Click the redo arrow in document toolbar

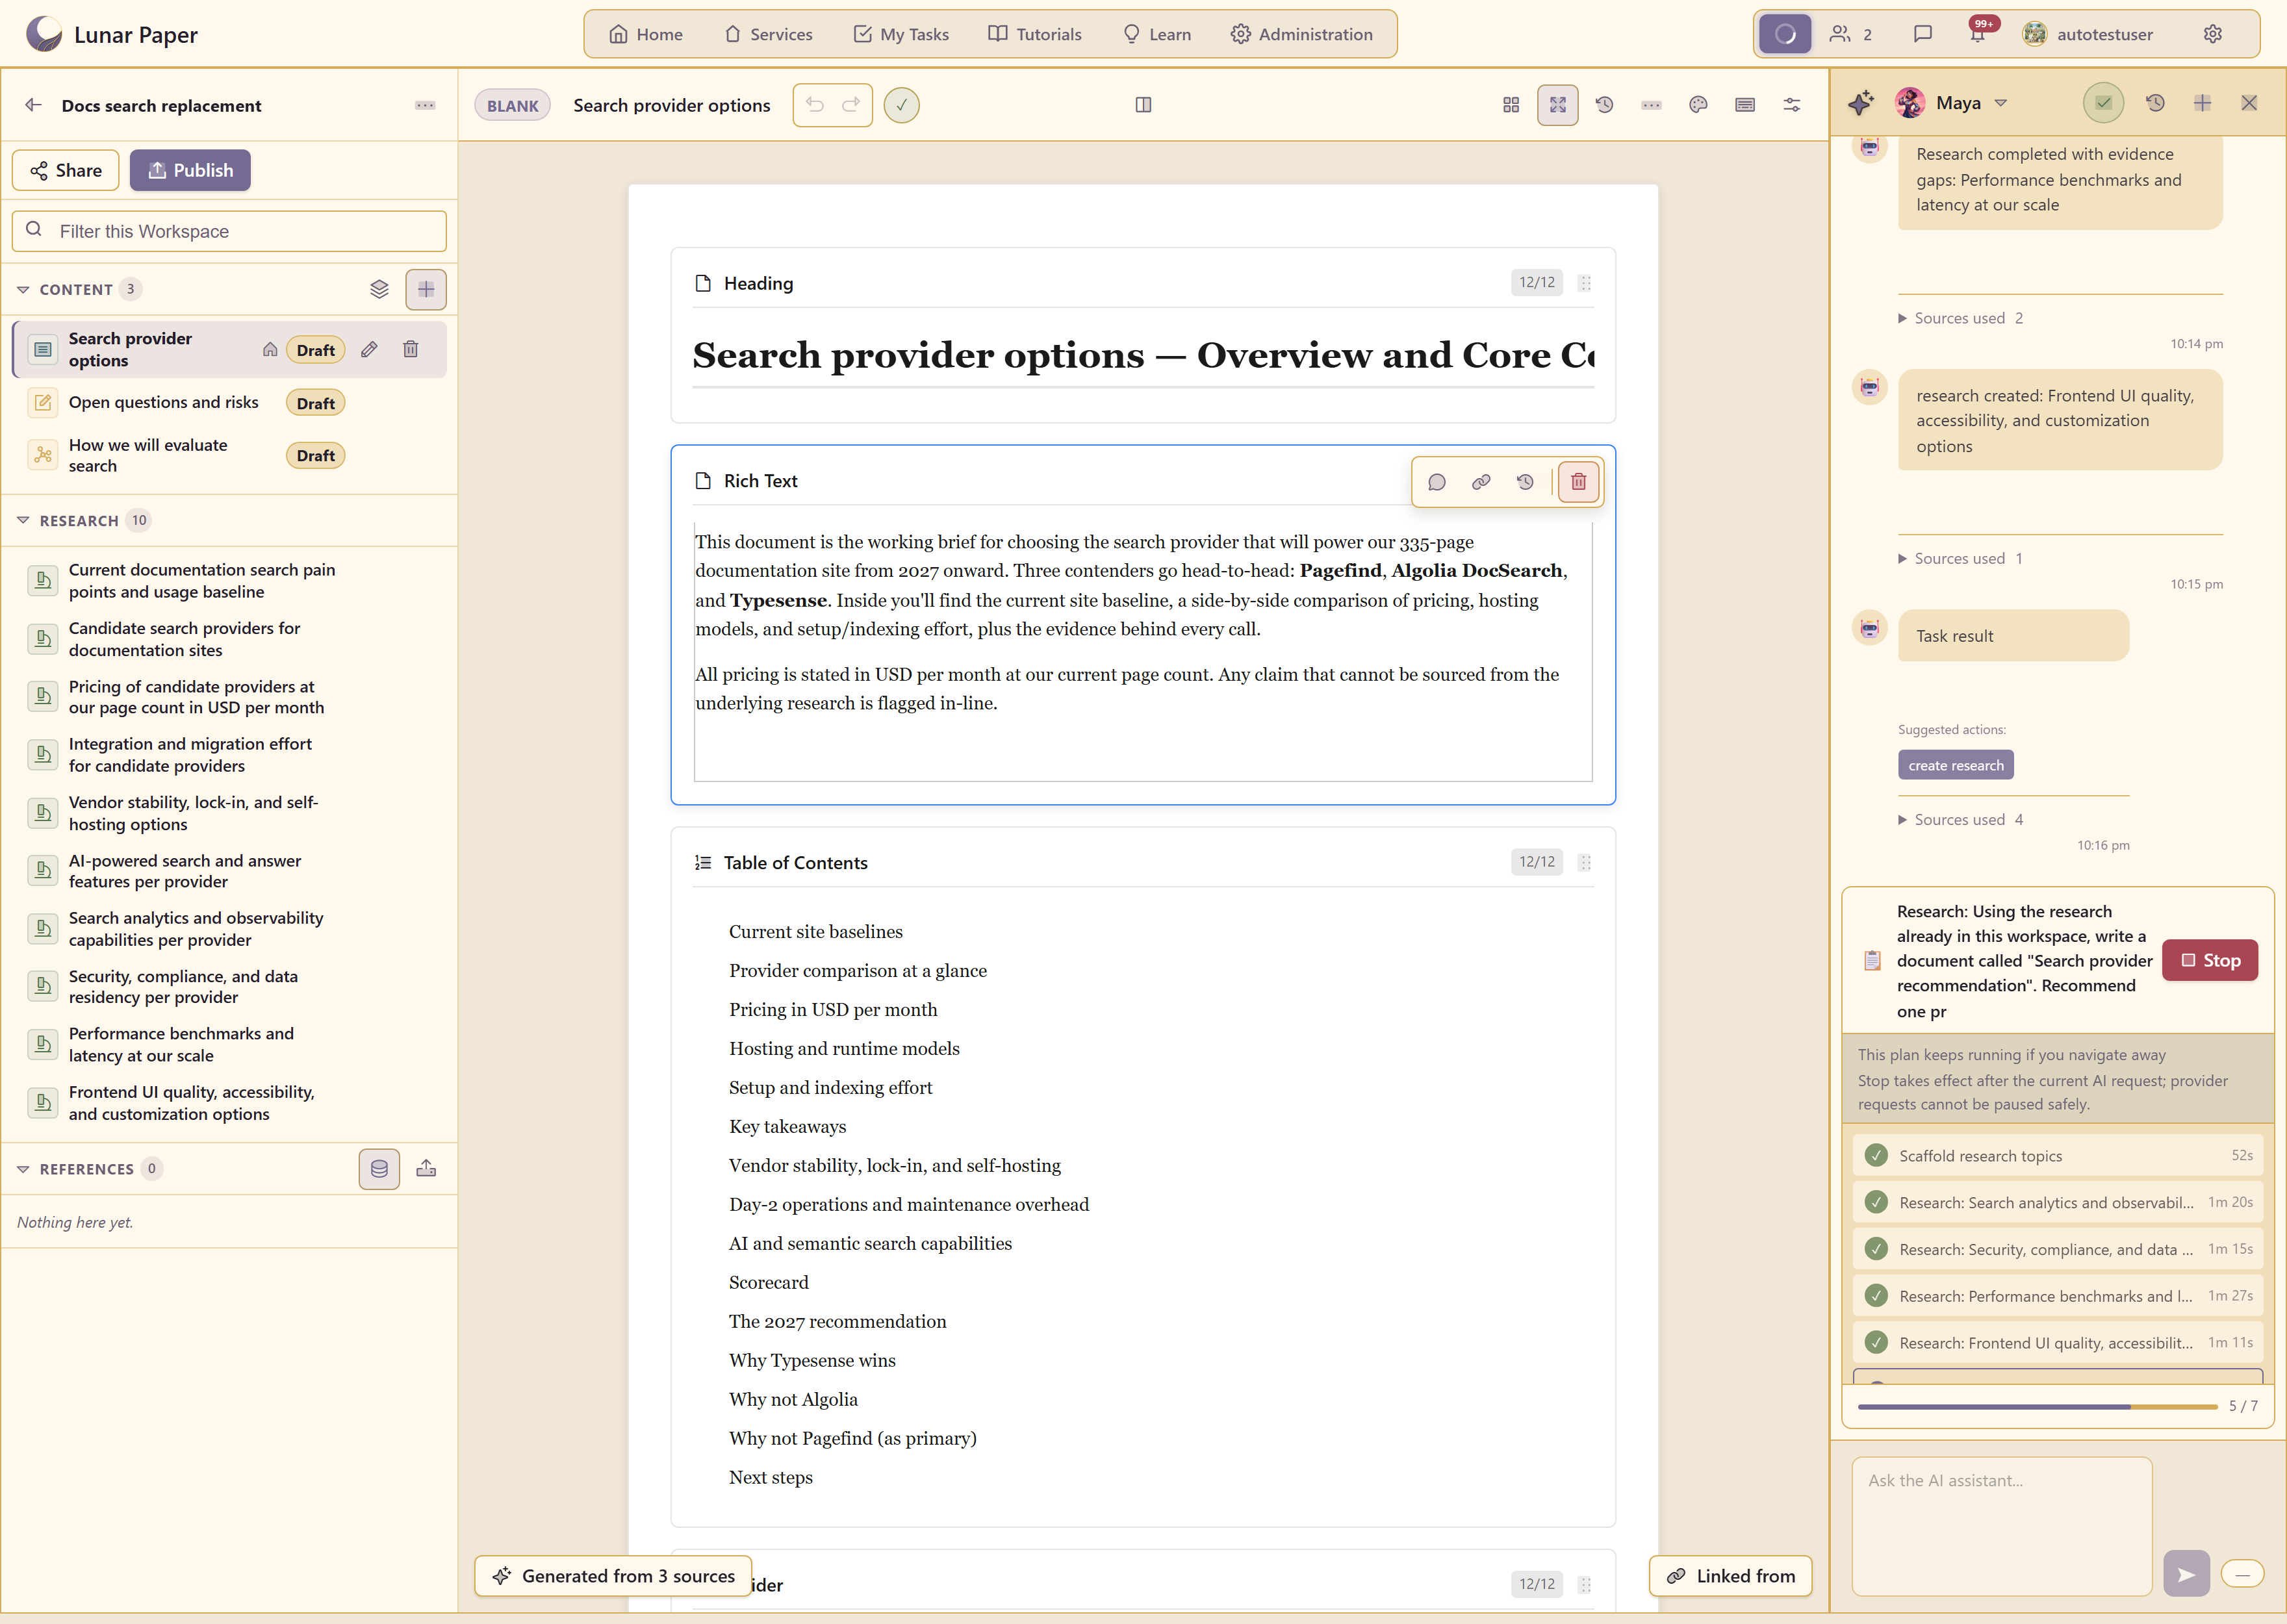tap(851, 105)
